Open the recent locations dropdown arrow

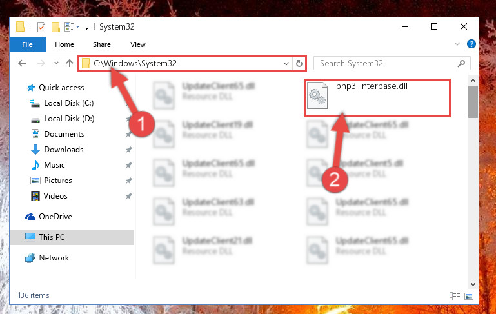[x=56, y=63]
